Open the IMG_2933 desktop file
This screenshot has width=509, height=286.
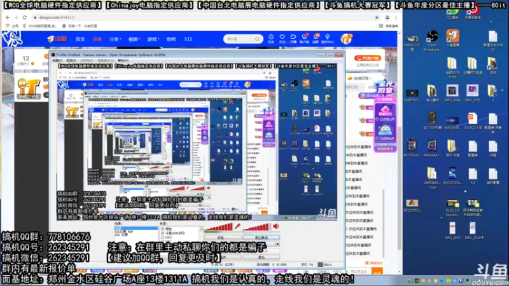[x=452, y=231]
